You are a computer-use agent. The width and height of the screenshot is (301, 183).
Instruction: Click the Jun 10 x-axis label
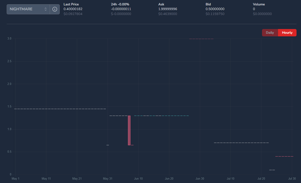[138, 179]
